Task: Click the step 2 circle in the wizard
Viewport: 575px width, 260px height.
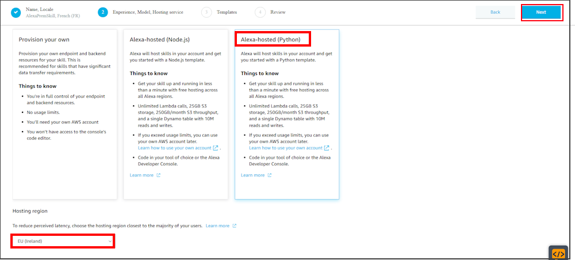Action: pos(102,12)
